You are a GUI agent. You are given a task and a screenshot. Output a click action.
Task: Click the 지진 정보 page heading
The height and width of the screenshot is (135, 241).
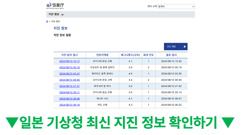pyautogui.click(x=61, y=28)
